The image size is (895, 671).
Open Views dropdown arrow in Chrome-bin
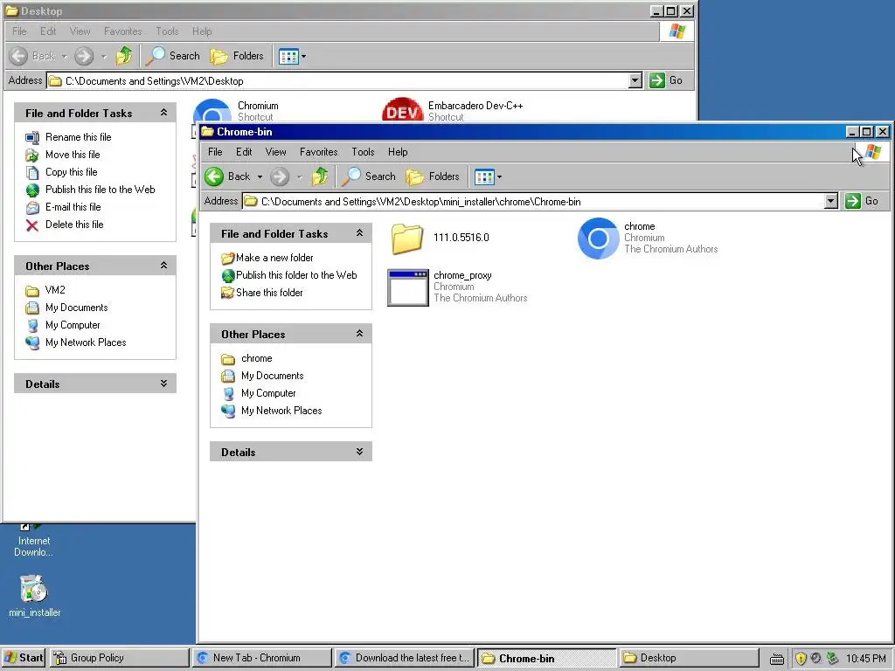coord(499,176)
